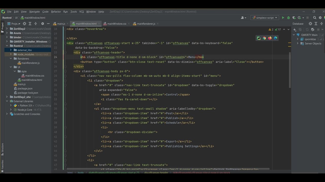
Task: Click the profiler run icon
Action: (x=299, y=18)
